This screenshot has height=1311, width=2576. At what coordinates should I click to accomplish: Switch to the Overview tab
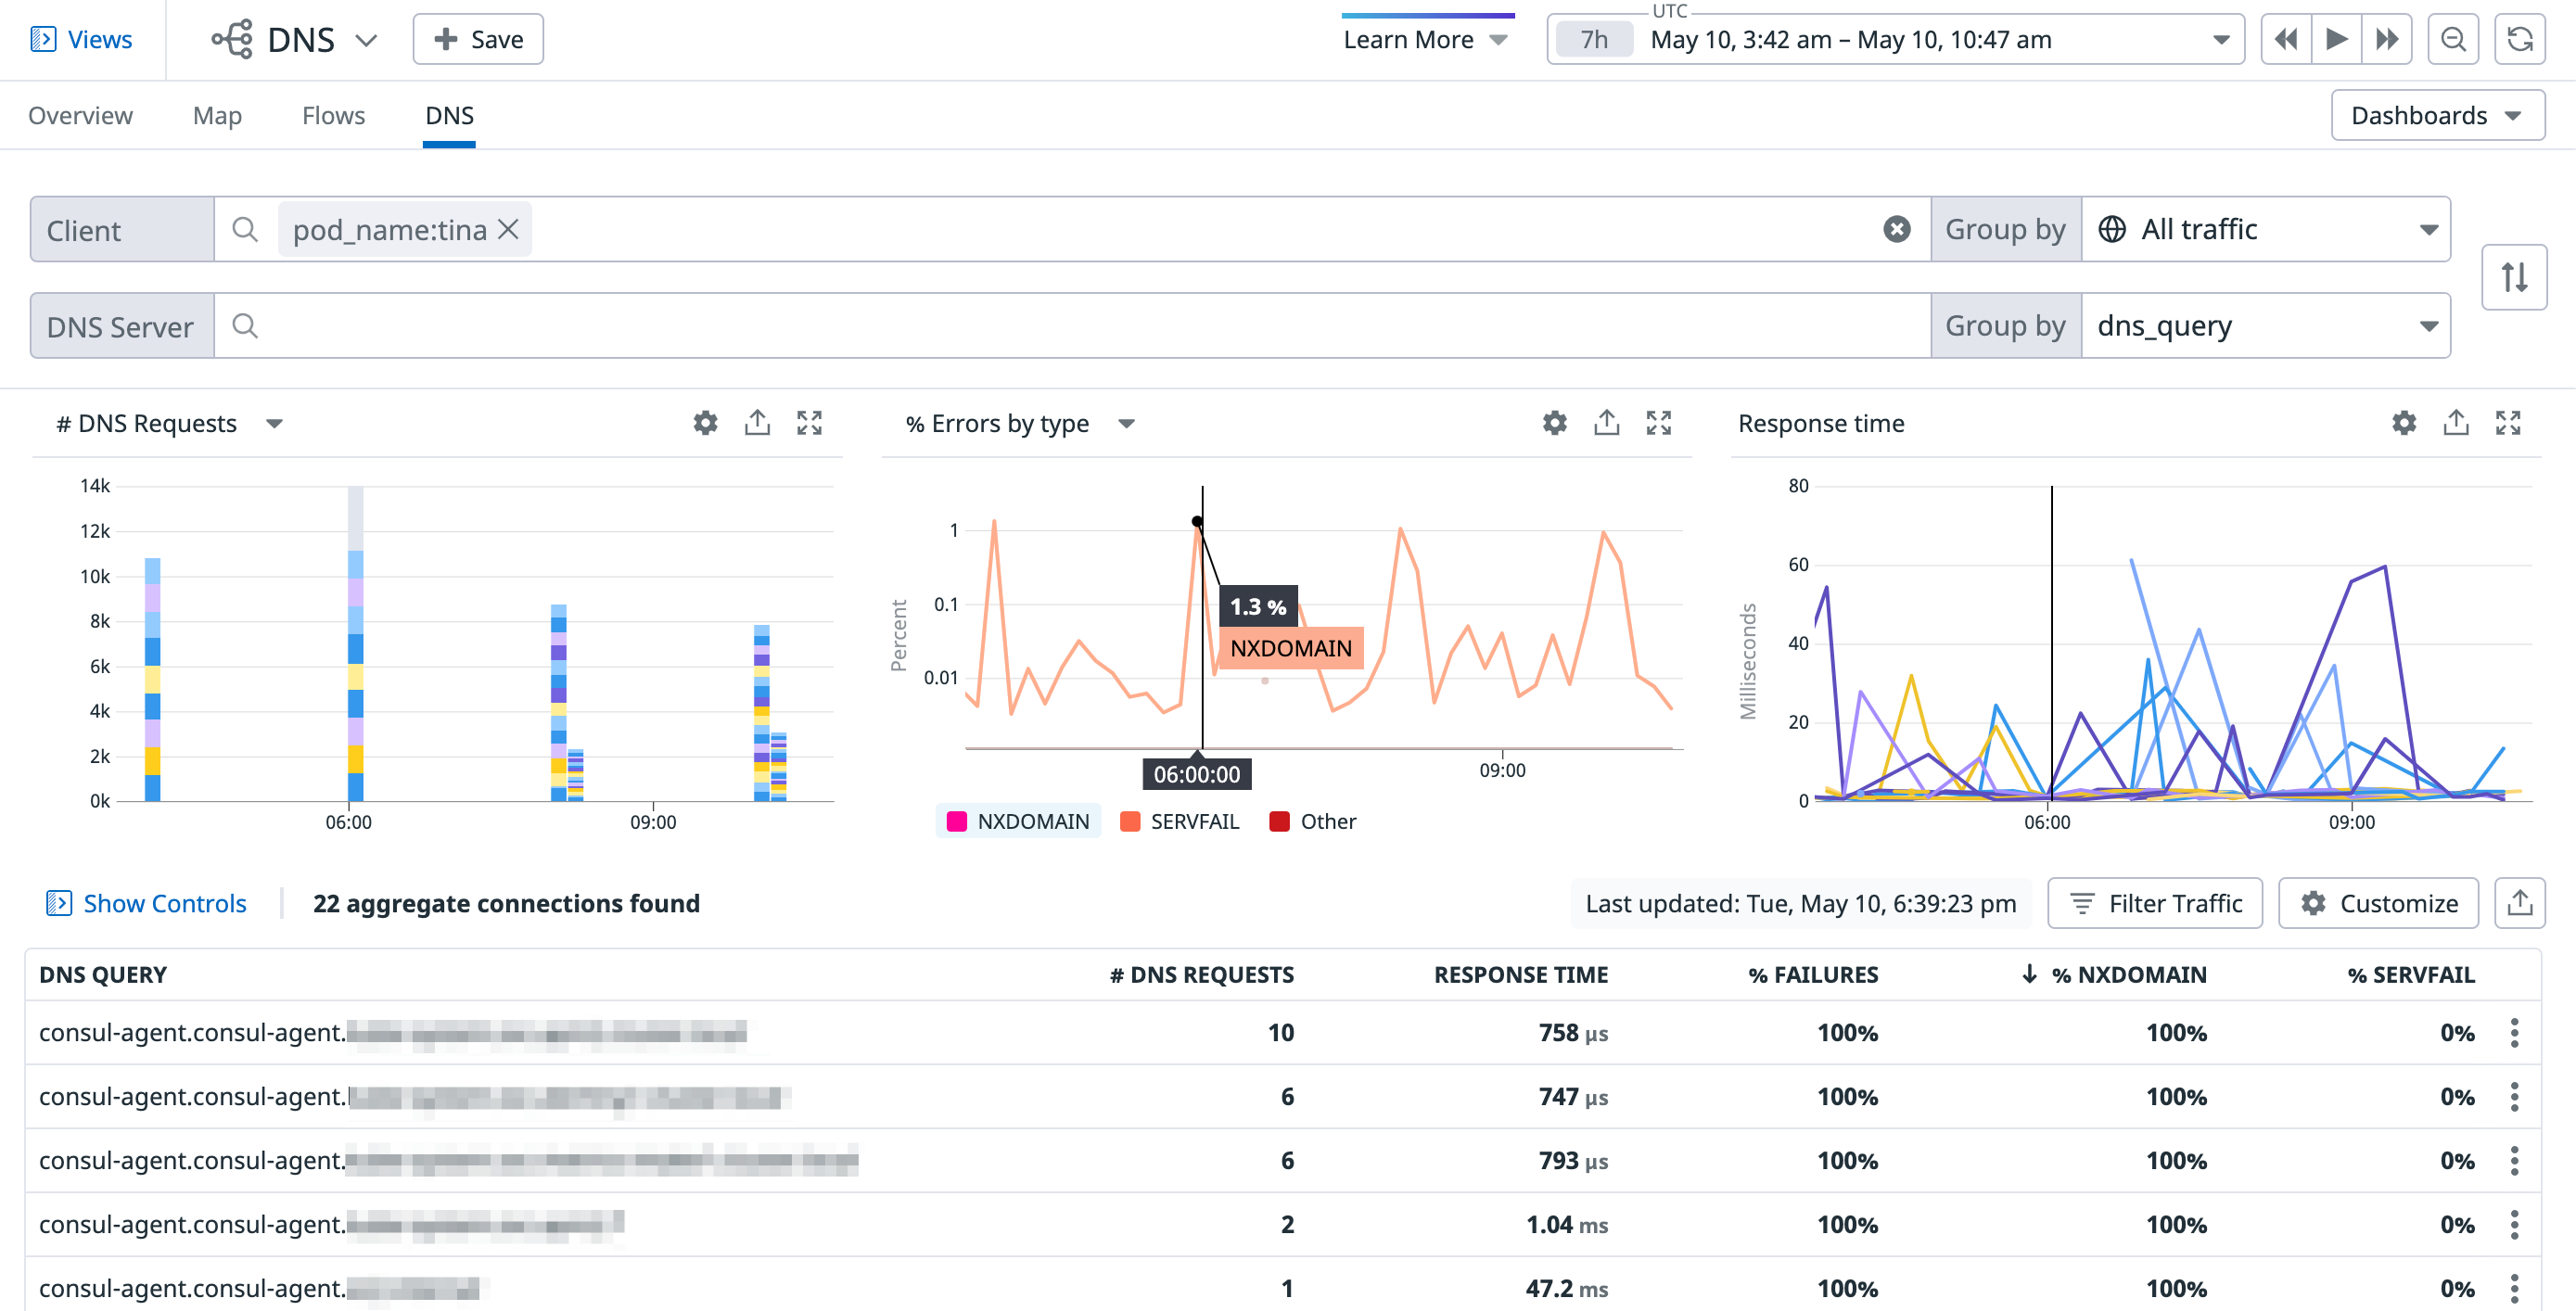pyautogui.click(x=80, y=115)
